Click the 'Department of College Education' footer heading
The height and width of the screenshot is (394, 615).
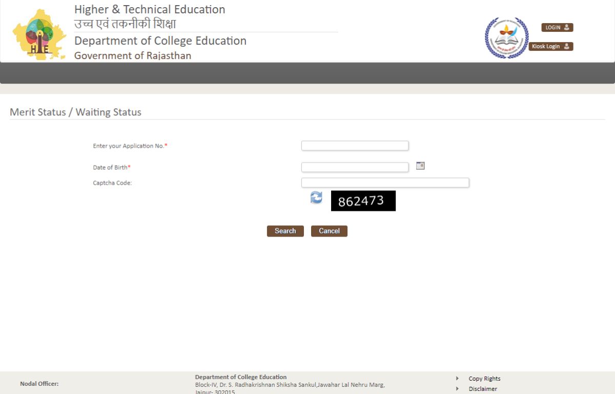coord(241,377)
